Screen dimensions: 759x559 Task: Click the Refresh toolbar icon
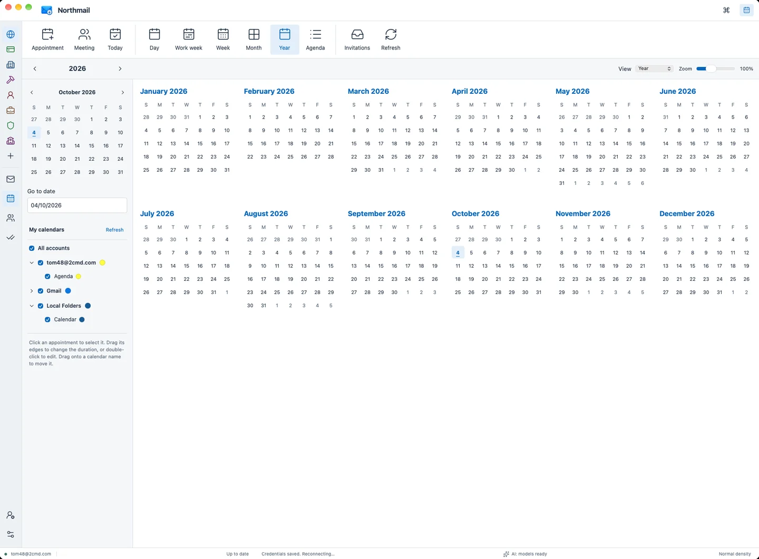point(391,40)
